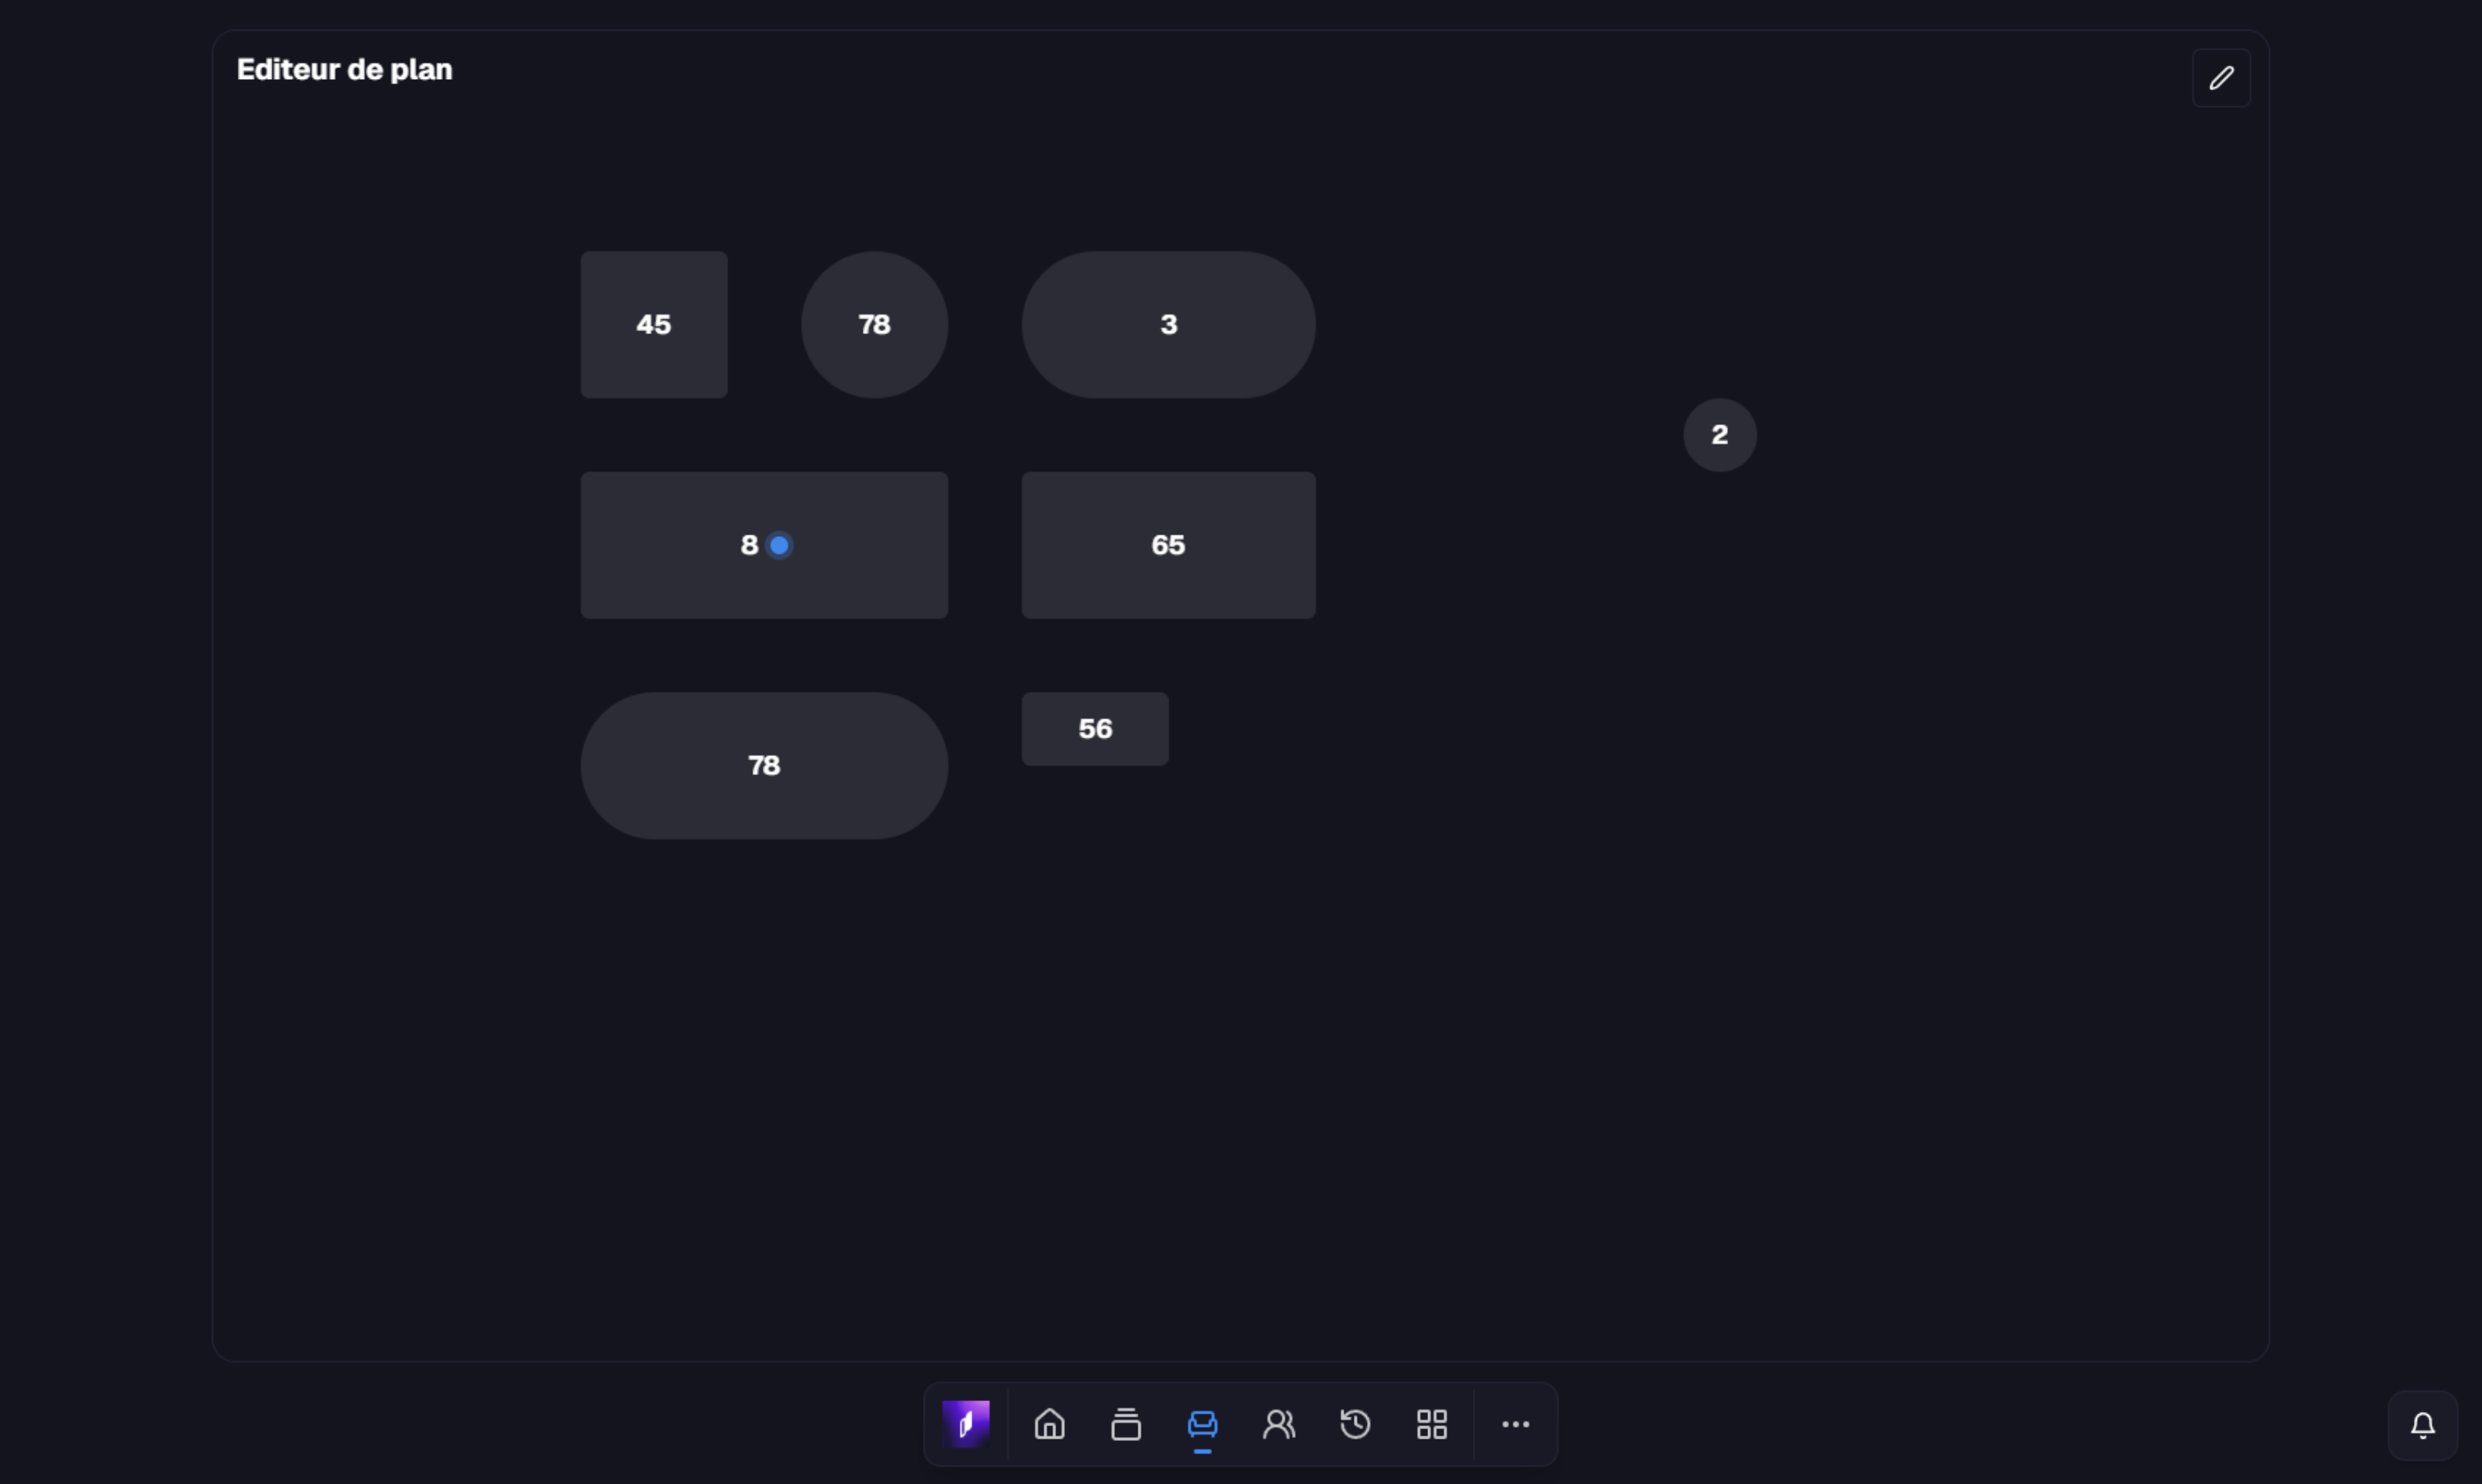
Task: Open the stacked layers icon in the dock
Action: (x=1125, y=1424)
